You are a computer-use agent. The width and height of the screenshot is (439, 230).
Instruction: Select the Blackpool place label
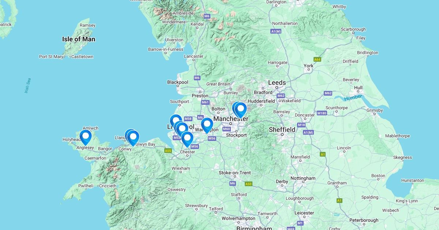pos(177,82)
